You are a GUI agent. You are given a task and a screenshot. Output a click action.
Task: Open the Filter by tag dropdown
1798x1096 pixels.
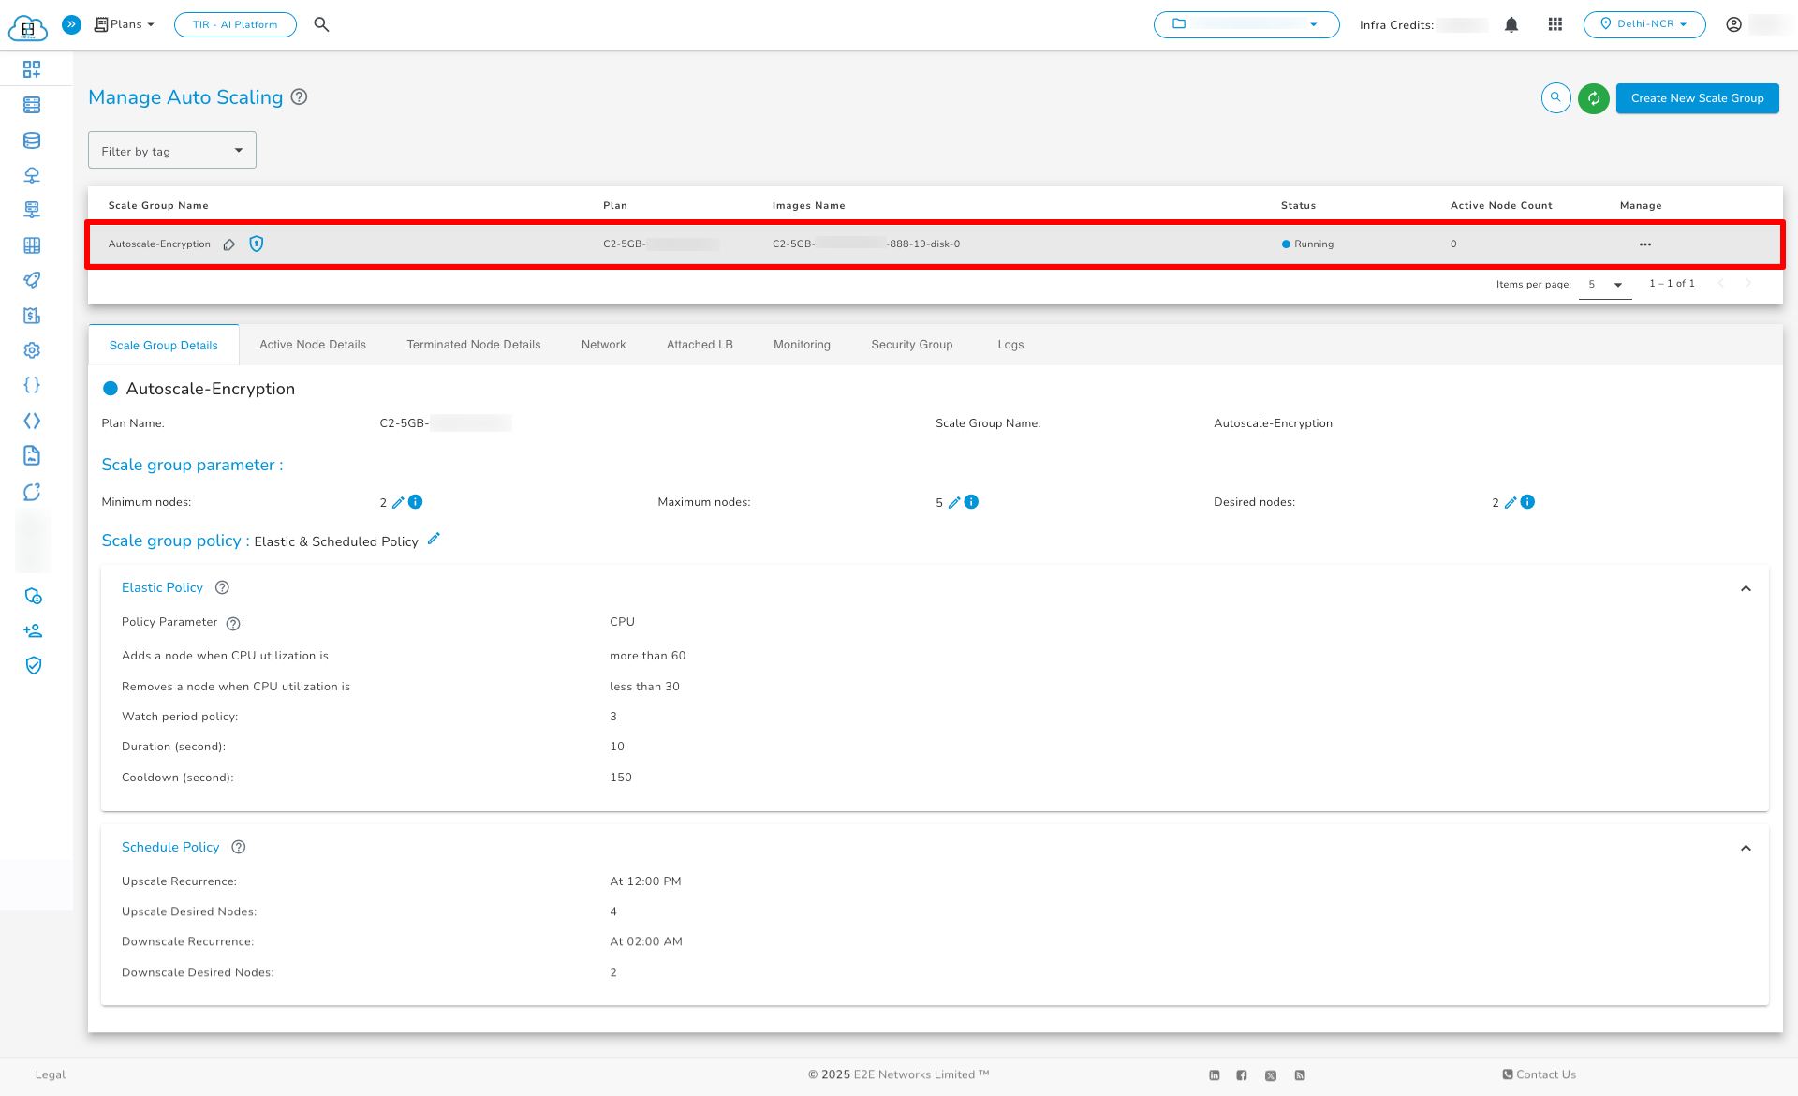(171, 150)
